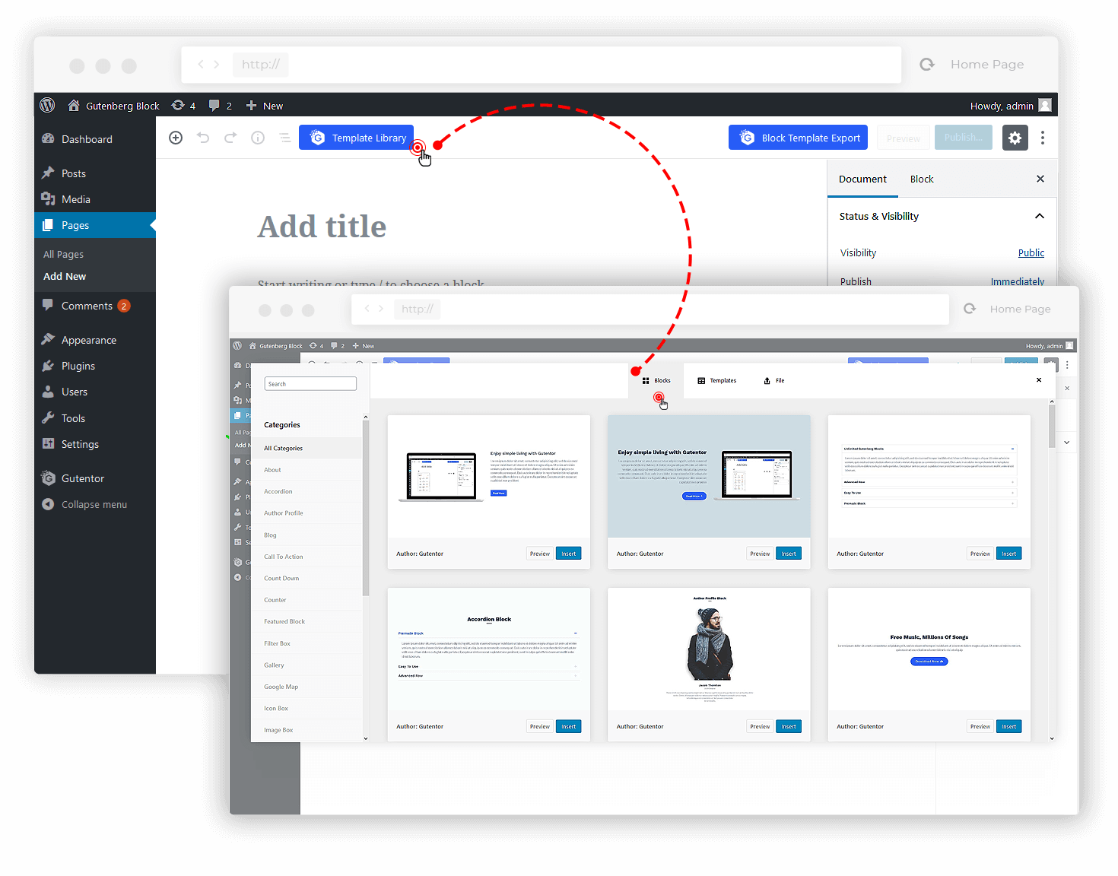Open content structure info icon
Screen dimensions: 1118x876
pyautogui.click(x=258, y=138)
